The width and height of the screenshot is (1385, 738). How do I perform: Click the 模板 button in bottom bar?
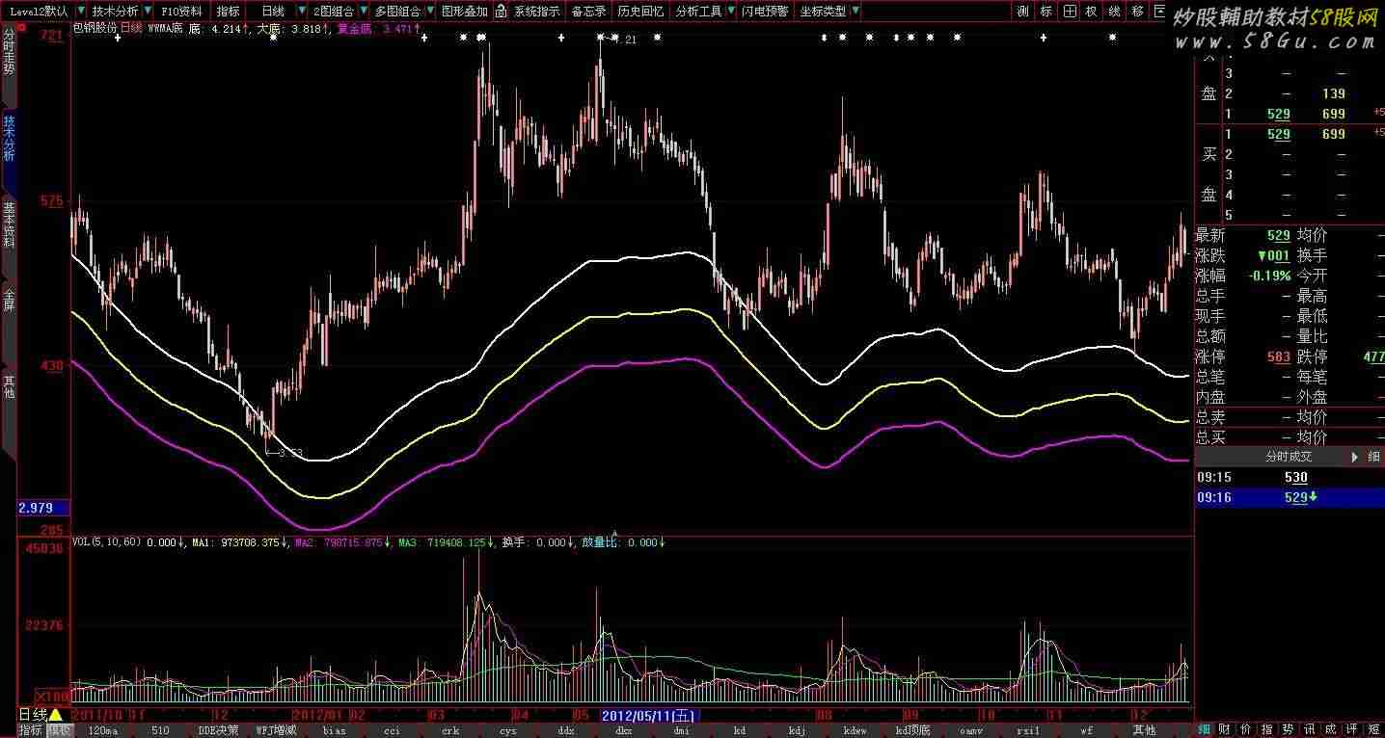point(59,730)
